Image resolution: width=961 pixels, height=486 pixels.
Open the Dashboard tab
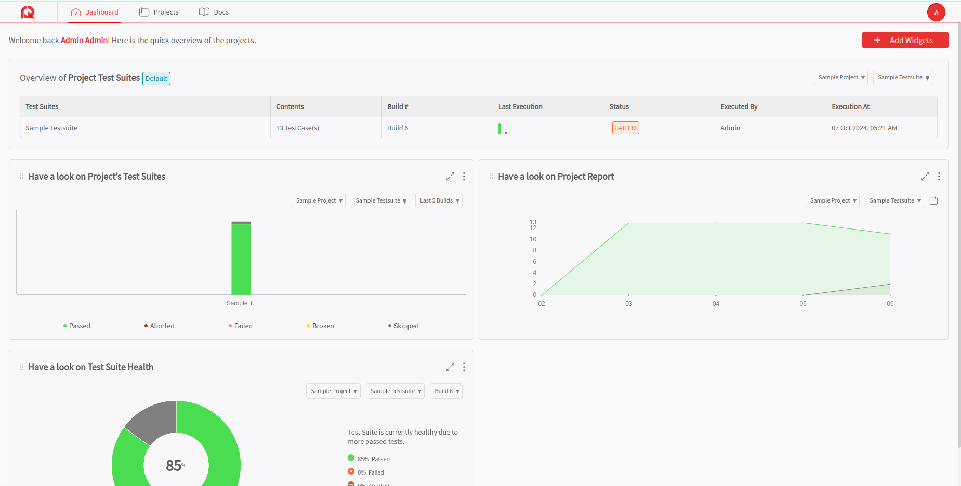[x=95, y=12]
